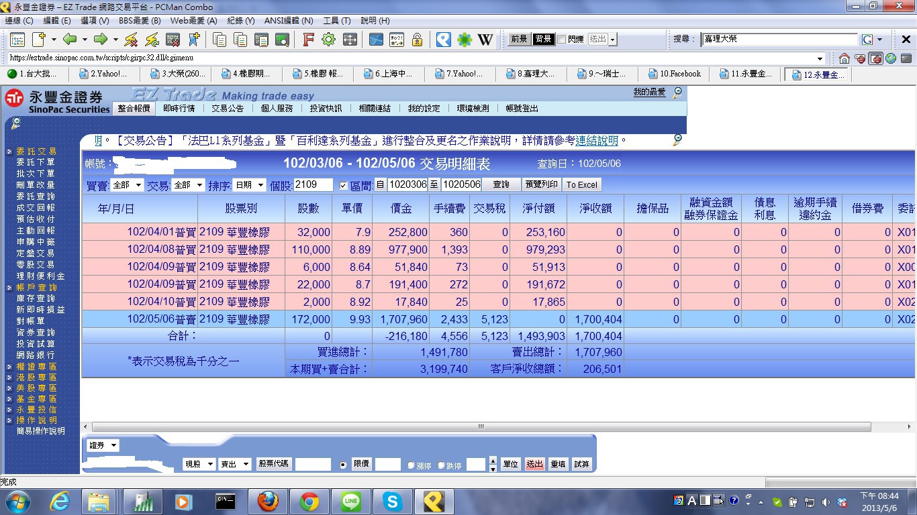Choose the 前景 foreground color button

point(519,40)
